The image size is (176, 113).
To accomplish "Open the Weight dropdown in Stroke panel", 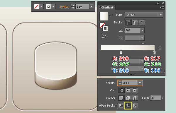I will coord(140,83).
